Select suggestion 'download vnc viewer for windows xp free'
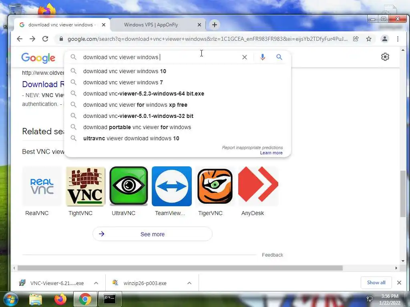This screenshot has height=307, width=410. pyautogui.click(x=177, y=105)
